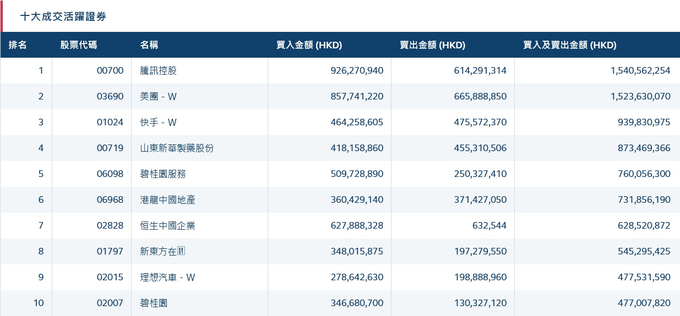Image resolution: width=680 pixels, height=316 pixels.
Task: Select sell amount 632,544 cell
Action: [x=488, y=225]
